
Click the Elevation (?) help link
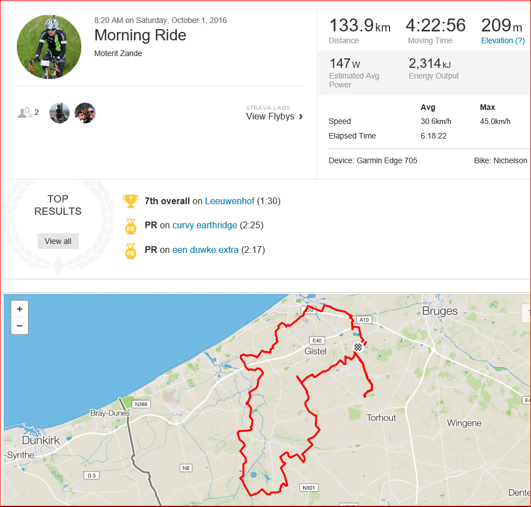pyautogui.click(x=503, y=40)
